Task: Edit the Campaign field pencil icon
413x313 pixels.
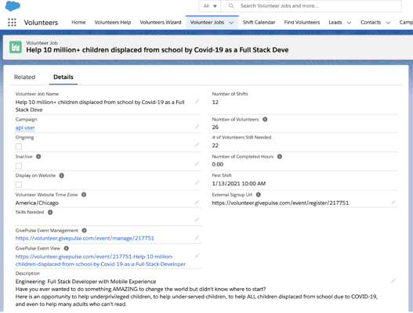Action: [197, 127]
